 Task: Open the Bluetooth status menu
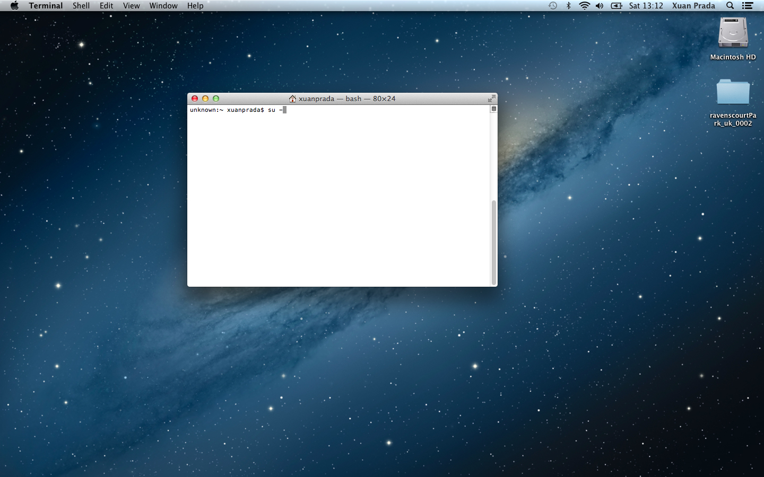point(568,6)
